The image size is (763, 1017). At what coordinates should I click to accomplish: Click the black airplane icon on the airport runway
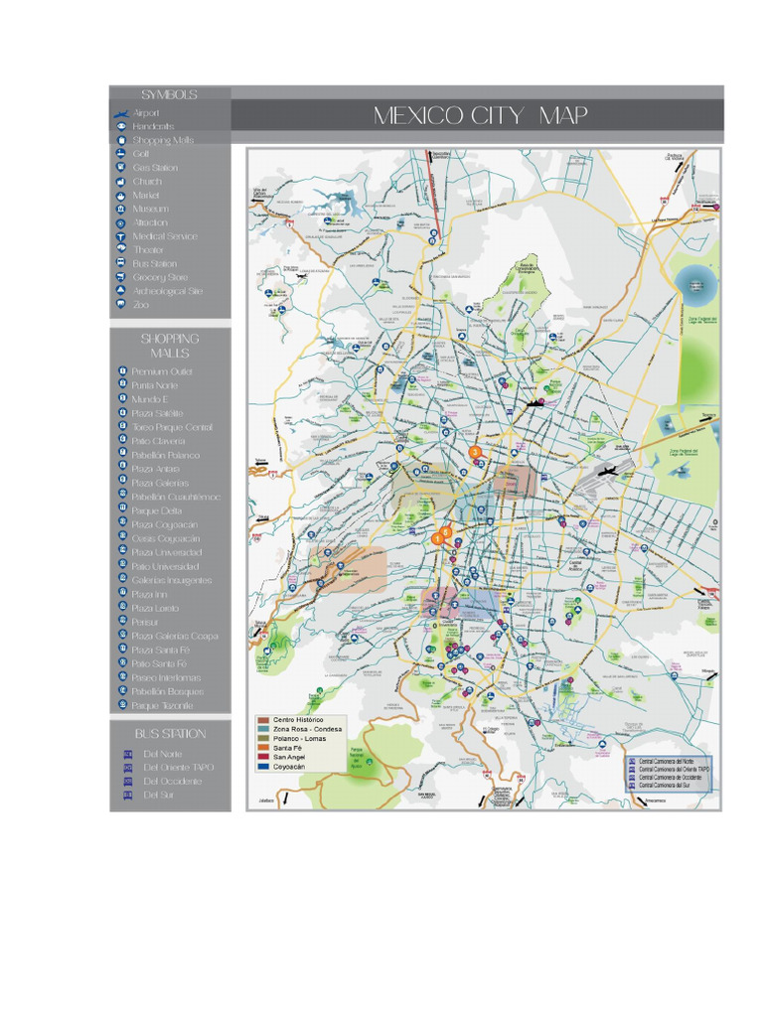pos(609,471)
